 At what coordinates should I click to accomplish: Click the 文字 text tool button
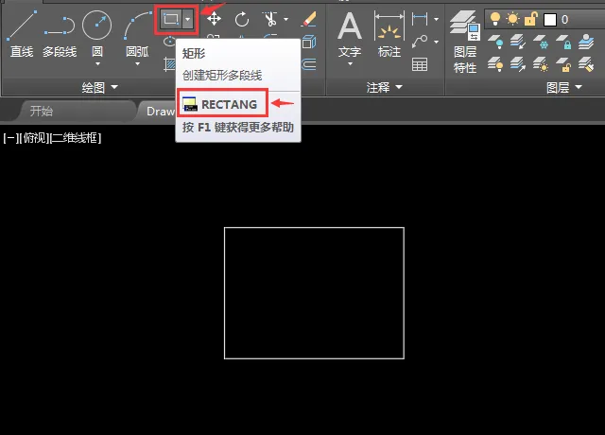(350, 38)
